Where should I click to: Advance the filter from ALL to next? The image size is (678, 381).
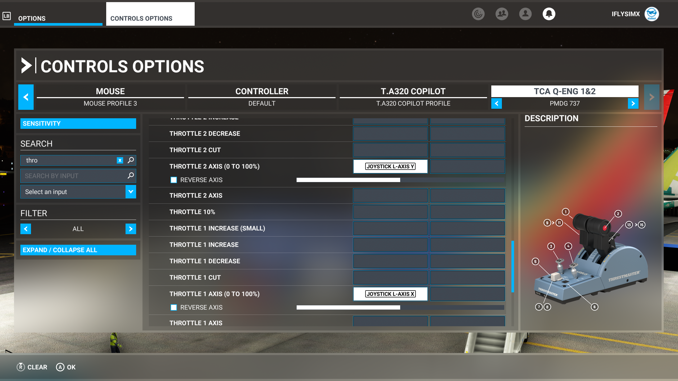131,229
